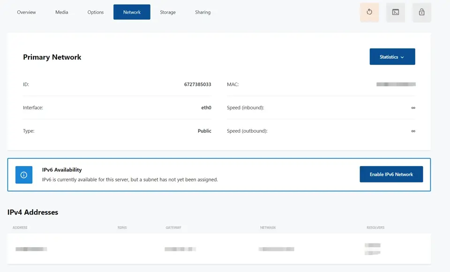Click the IPv4 Addresses heading

(33, 212)
